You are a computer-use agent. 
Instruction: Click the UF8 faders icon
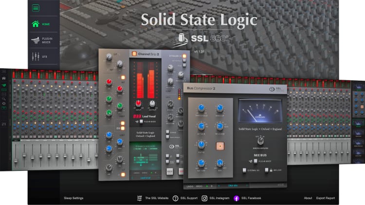click(36, 56)
